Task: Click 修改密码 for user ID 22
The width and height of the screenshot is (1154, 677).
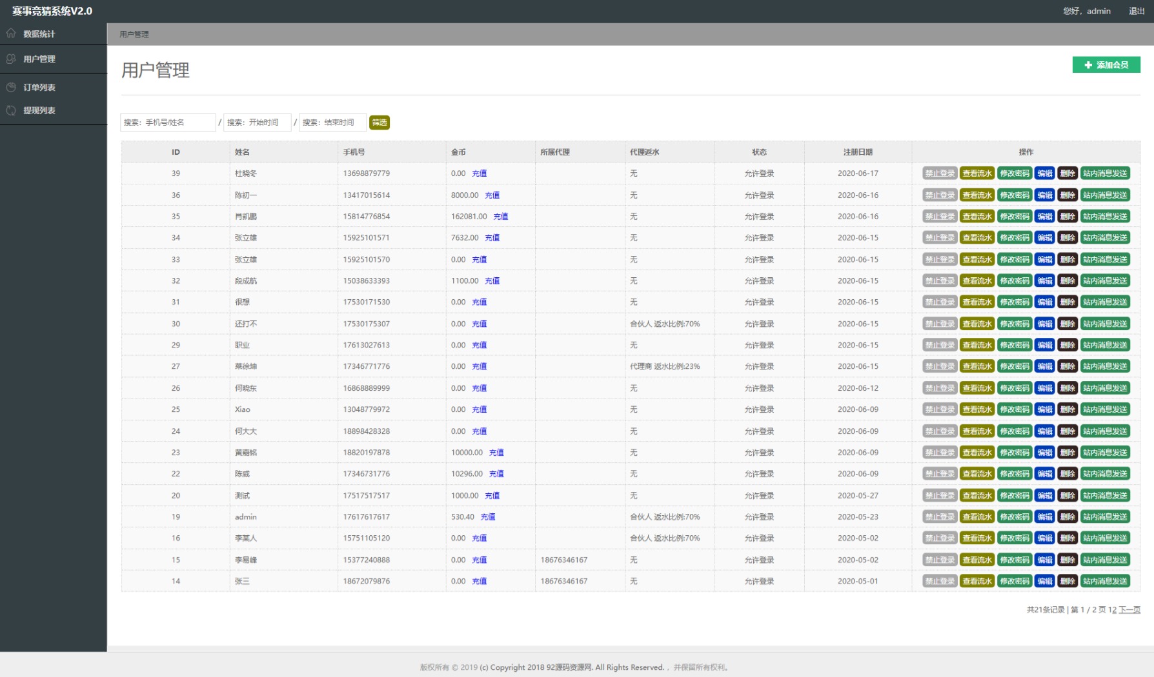Action: (1015, 474)
